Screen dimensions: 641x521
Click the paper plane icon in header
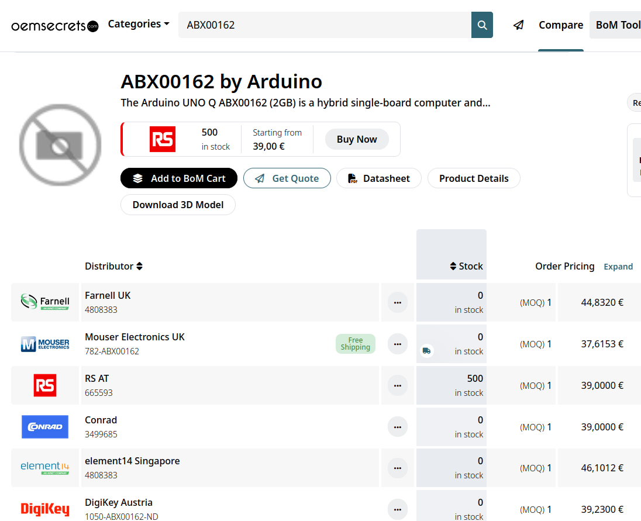point(518,25)
